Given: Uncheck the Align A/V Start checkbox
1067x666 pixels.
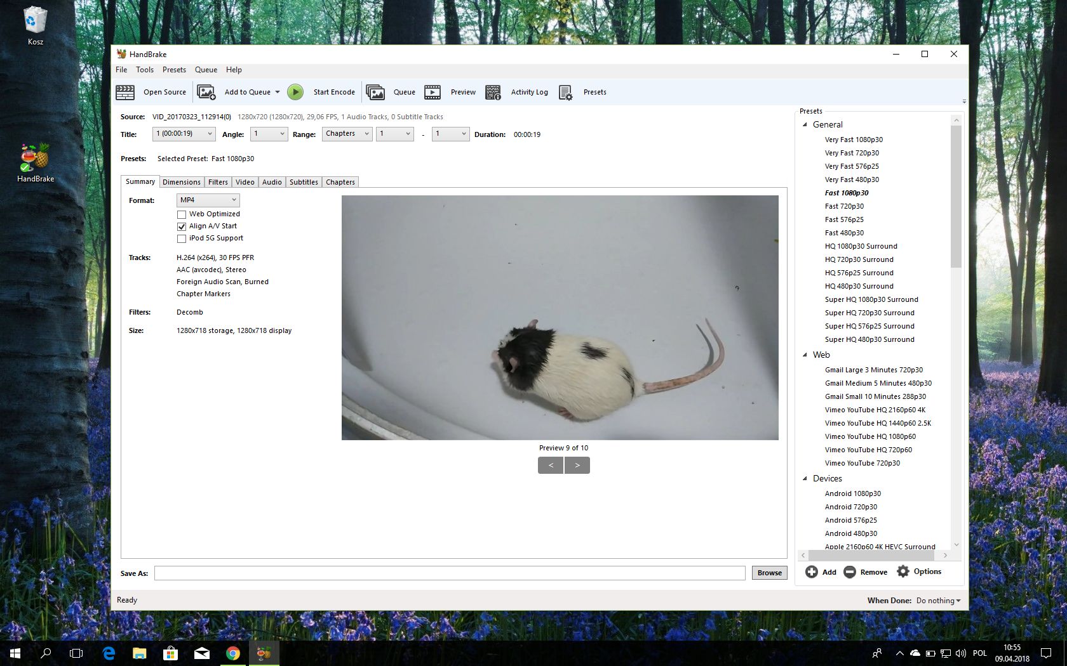Looking at the screenshot, I should tap(182, 226).
